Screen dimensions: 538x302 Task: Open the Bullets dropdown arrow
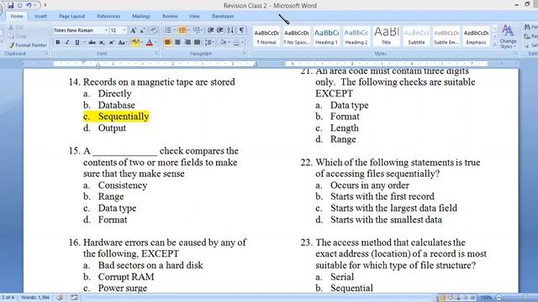[174, 30]
